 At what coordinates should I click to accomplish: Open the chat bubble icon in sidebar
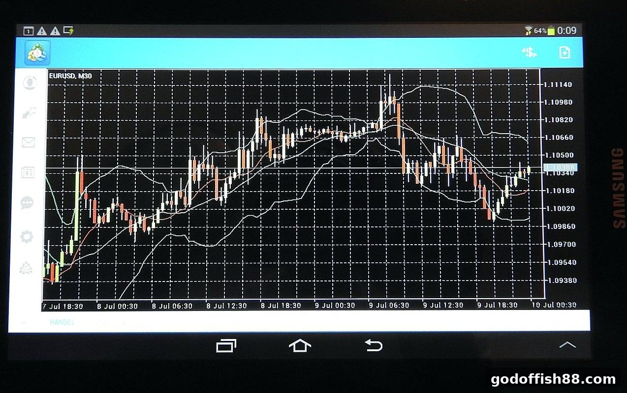point(27,203)
